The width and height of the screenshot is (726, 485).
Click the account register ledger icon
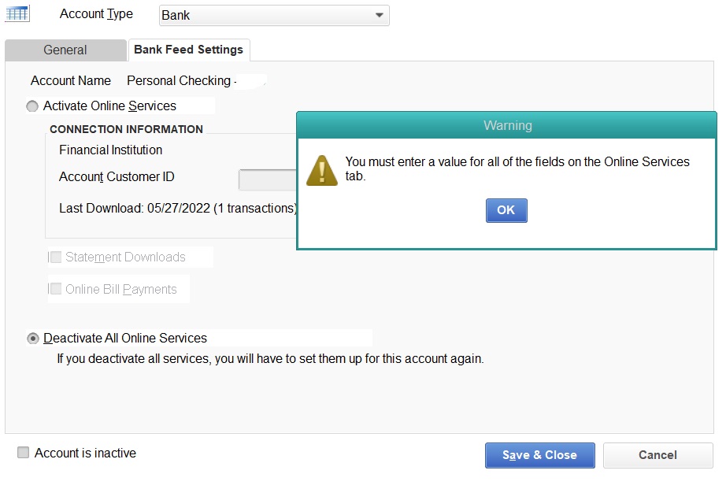click(x=17, y=13)
